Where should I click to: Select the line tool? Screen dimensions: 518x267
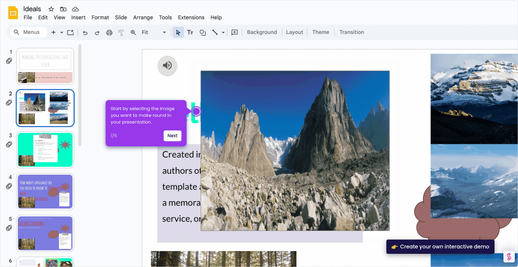(x=215, y=33)
